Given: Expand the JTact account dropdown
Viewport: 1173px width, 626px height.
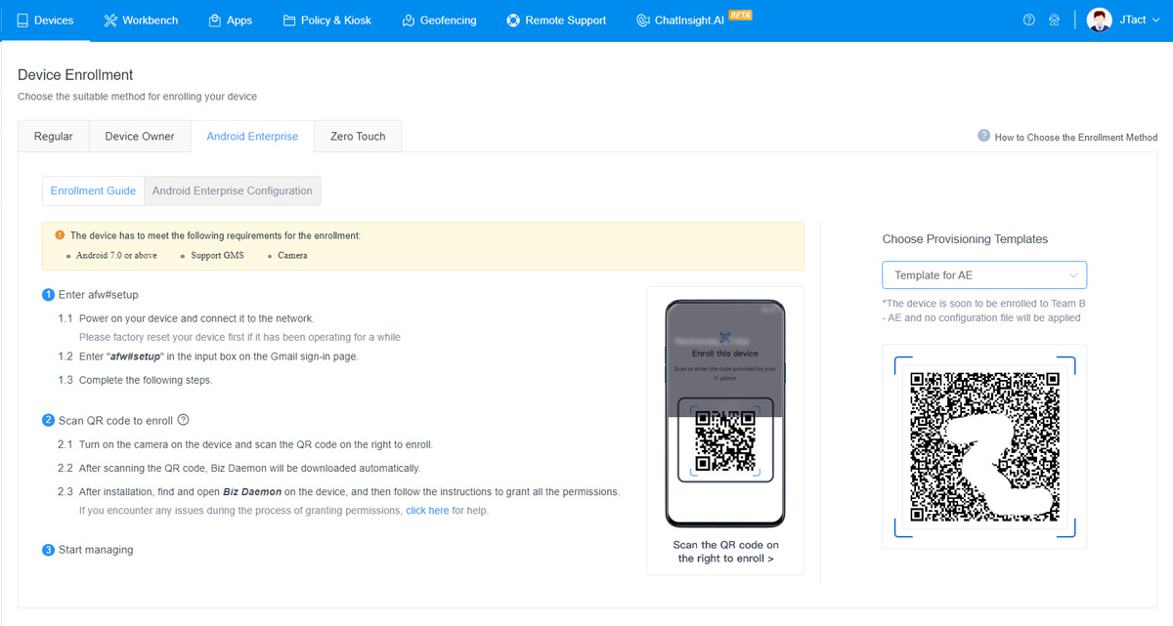Looking at the screenshot, I should tap(1139, 20).
